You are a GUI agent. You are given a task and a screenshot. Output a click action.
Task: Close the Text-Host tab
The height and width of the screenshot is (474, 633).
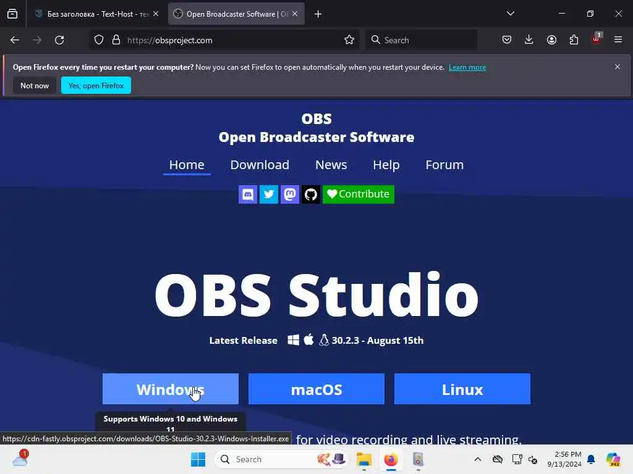tap(156, 14)
